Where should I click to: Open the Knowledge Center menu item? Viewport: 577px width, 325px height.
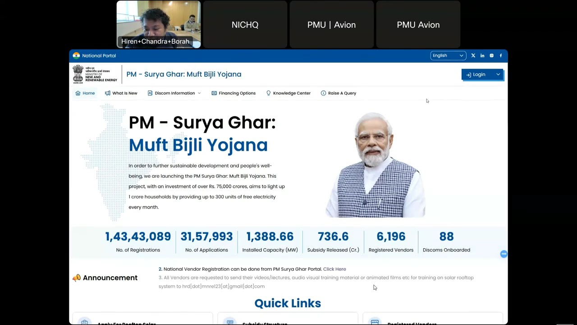288,93
